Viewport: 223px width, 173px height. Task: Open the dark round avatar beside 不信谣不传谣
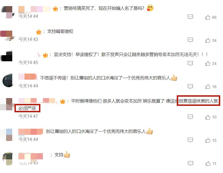click(8, 80)
